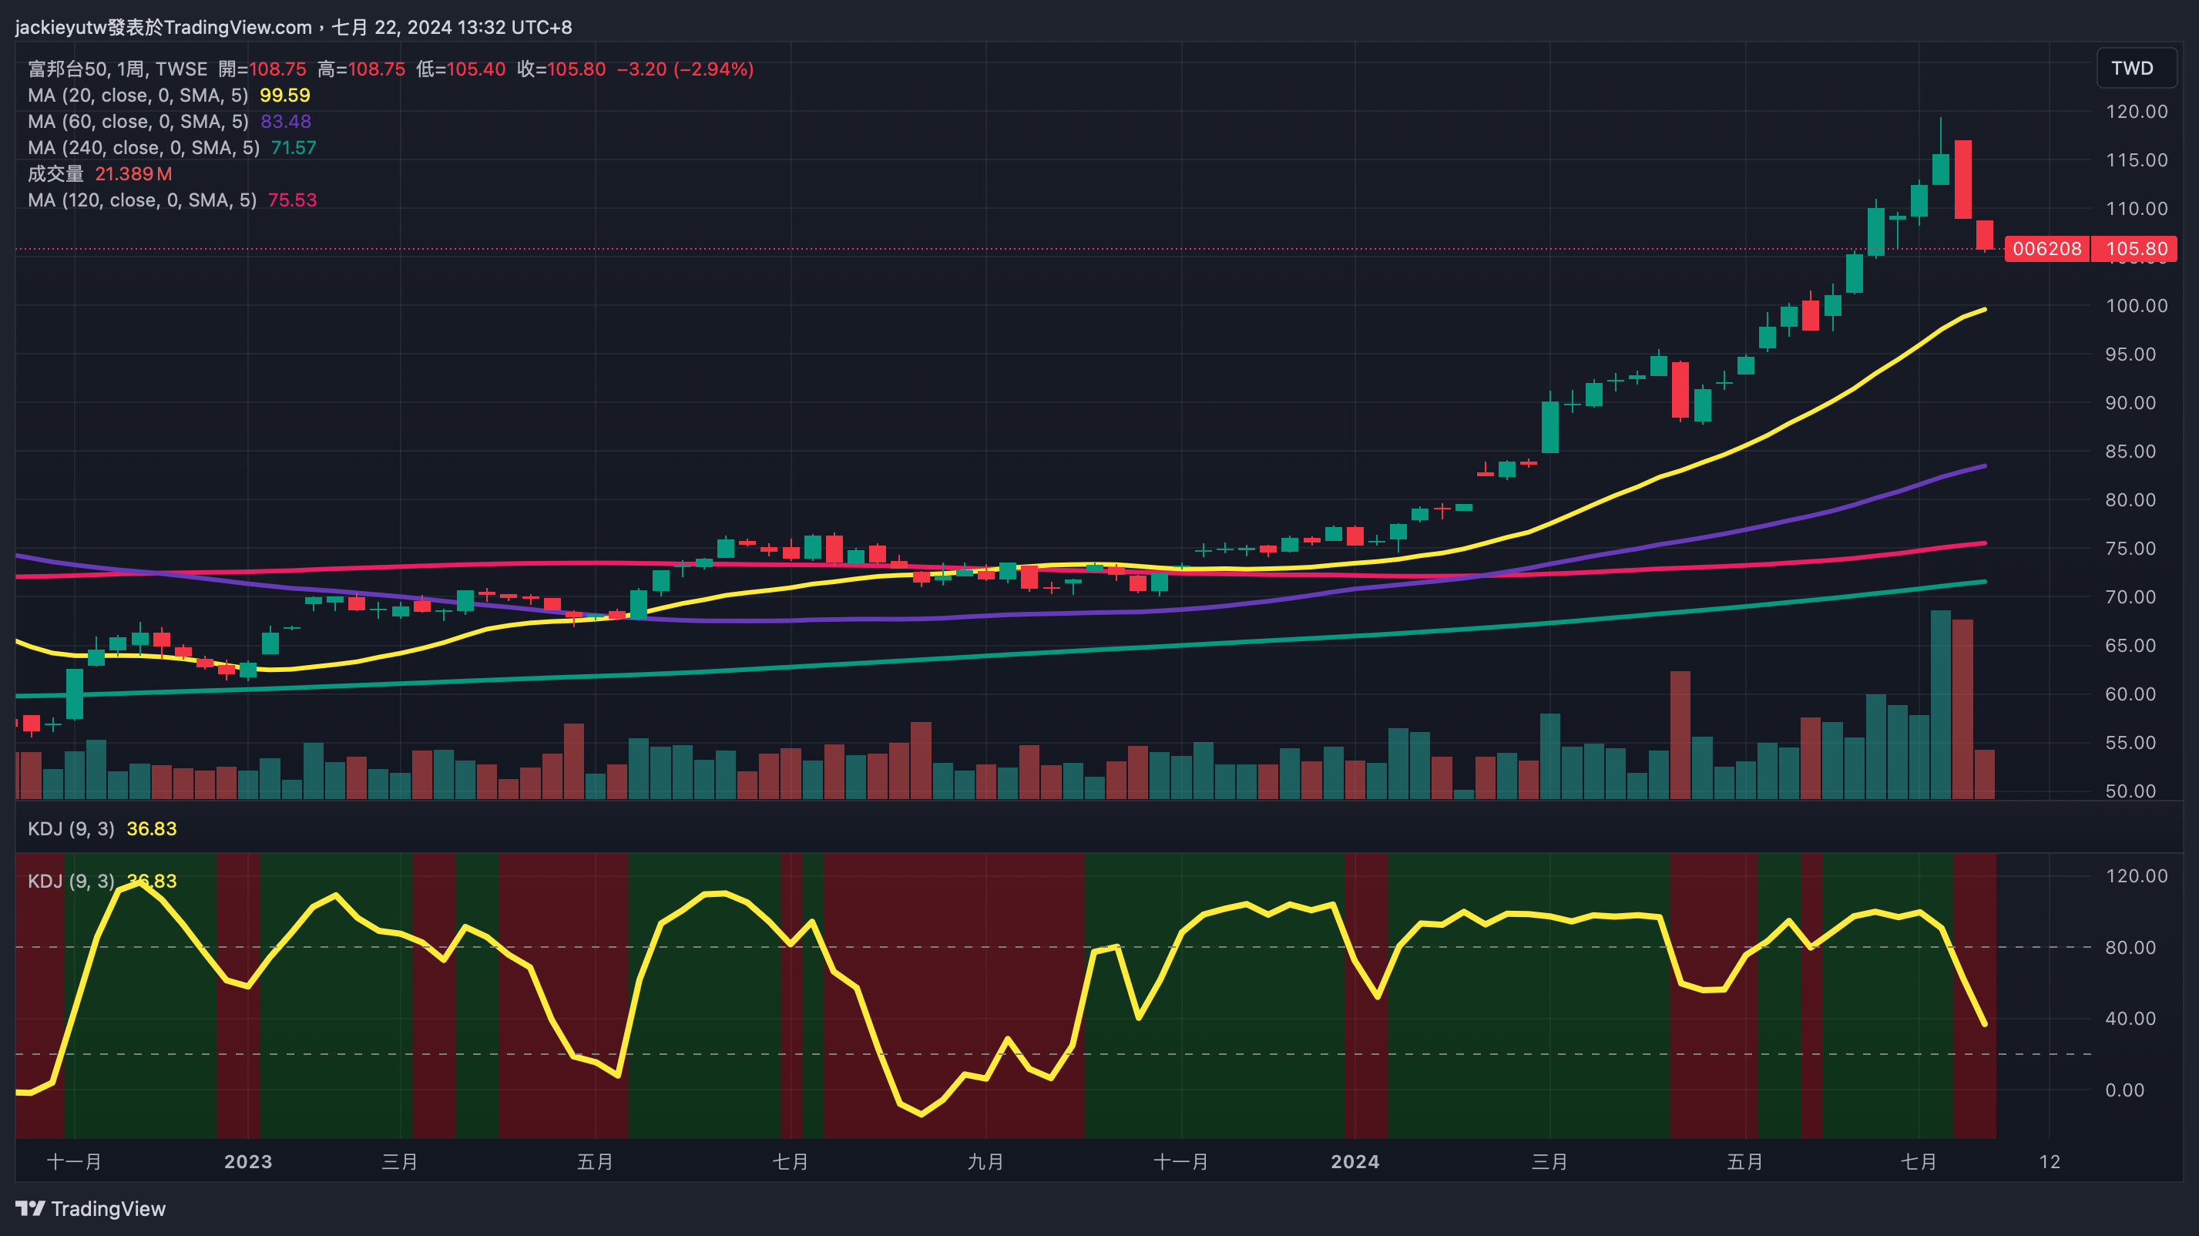Select the MA 240 indicator legend
This screenshot has width=2199, height=1236.
pyautogui.click(x=143, y=148)
